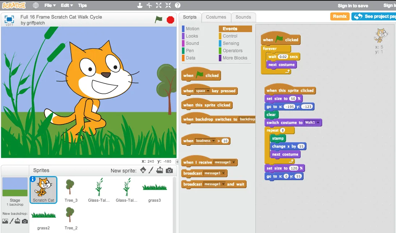This screenshot has height=233, width=396.
Task: Switch to the Costumes tab
Action: point(216,17)
